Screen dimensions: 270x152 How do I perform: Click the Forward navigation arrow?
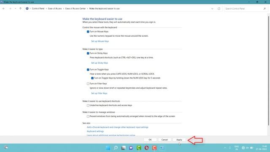10,8
